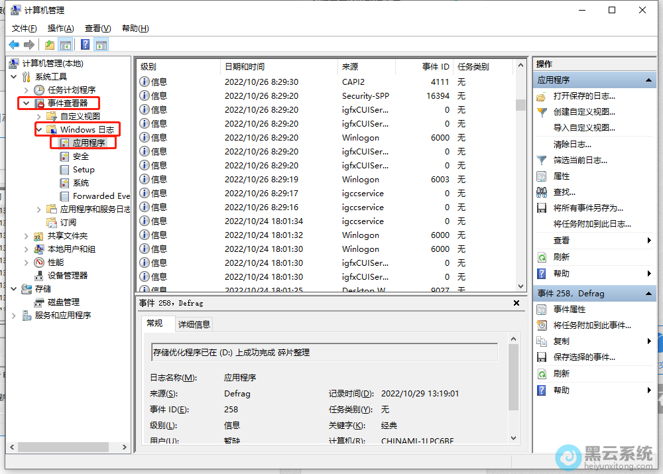Select 磁盘管理 under 存储
This screenshot has width=663, height=474.
(x=64, y=302)
